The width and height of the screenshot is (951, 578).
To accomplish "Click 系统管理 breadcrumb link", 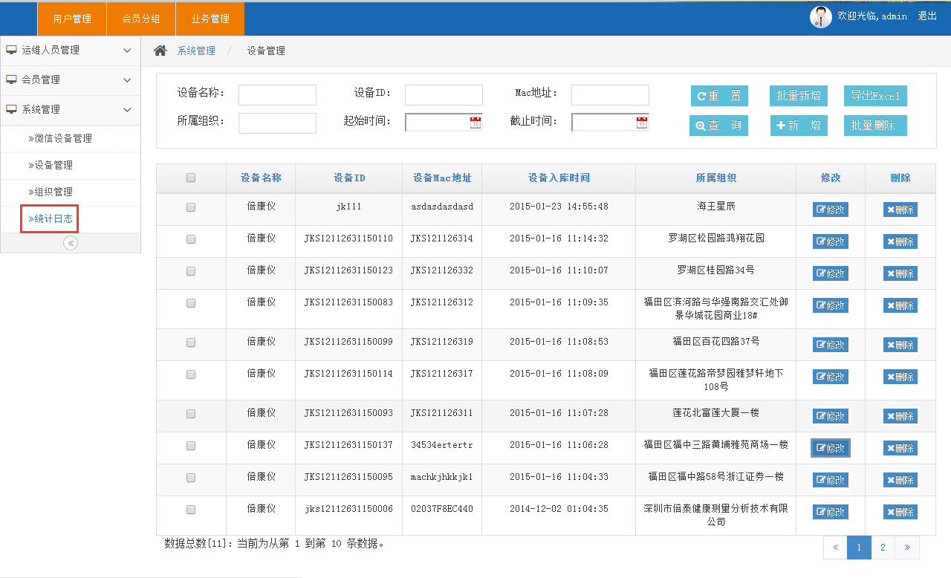I will click(196, 51).
